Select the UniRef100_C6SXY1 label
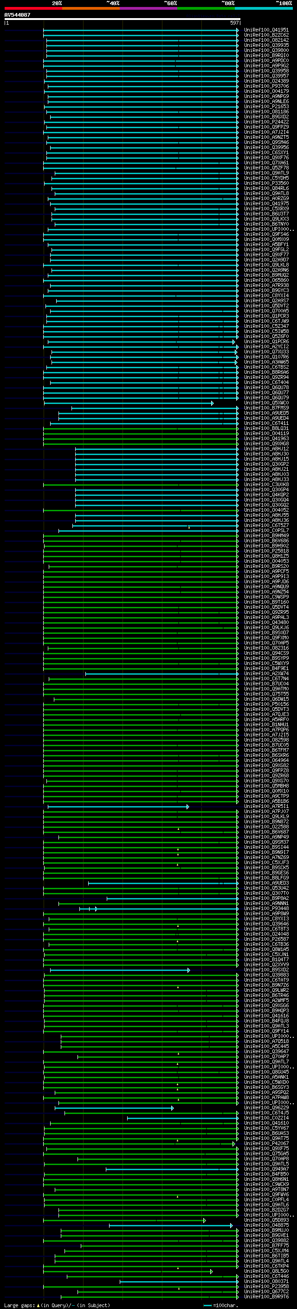297x1309 pixels. [x=266, y=152]
